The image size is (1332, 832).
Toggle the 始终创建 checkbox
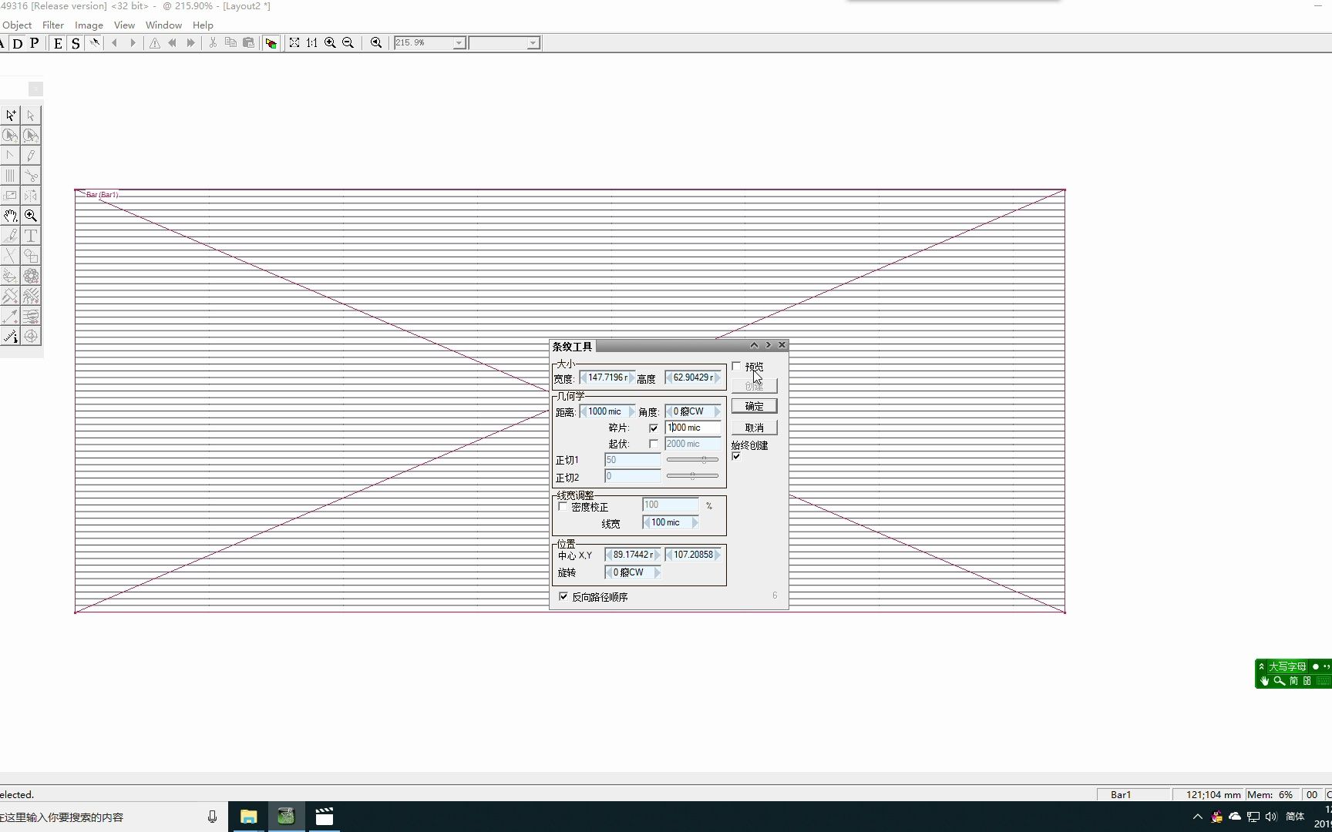[736, 457]
